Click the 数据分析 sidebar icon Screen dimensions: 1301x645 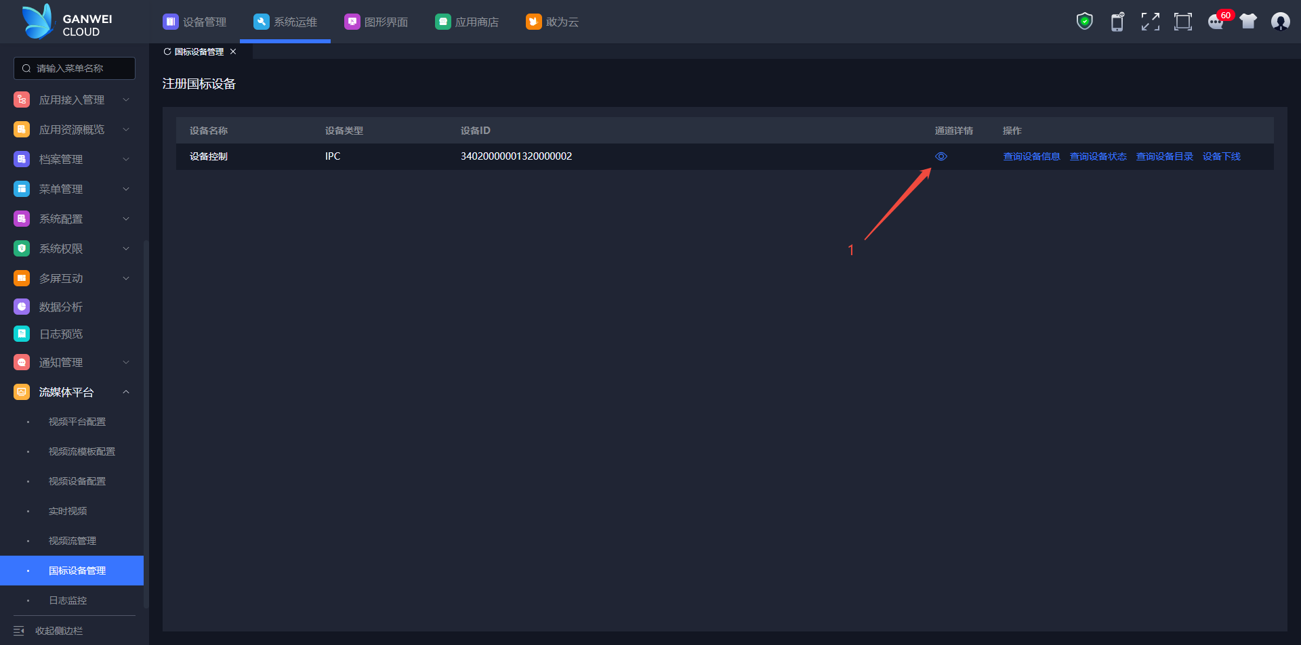(22, 307)
